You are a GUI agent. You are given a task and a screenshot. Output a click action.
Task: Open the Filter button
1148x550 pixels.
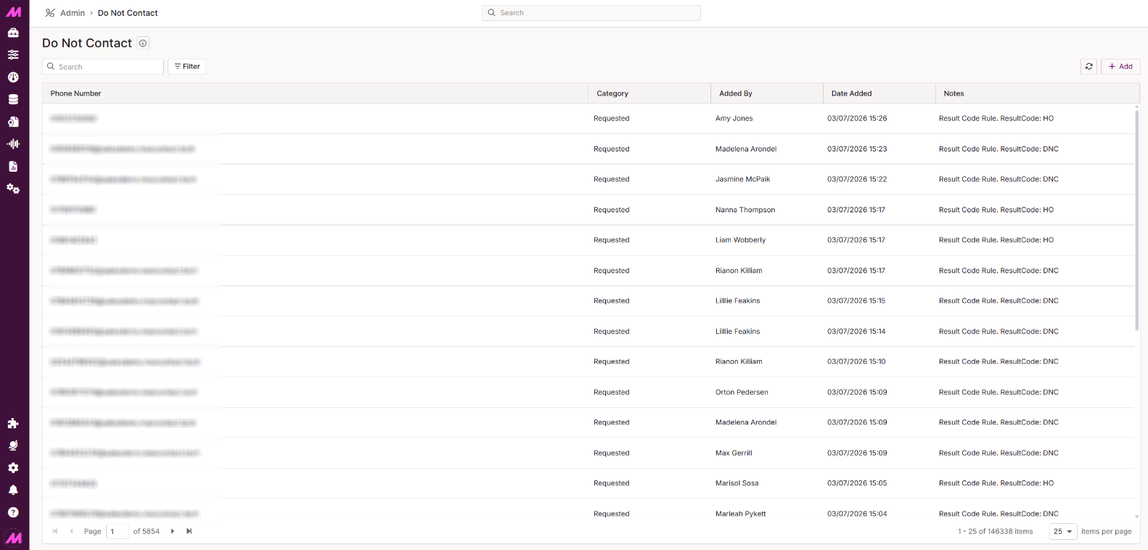point(187,67)
